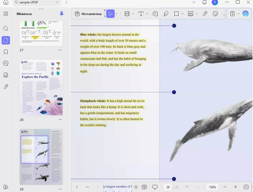
Task: Expand the shape rectangle tool dropdown
Action: coord(183,14)
